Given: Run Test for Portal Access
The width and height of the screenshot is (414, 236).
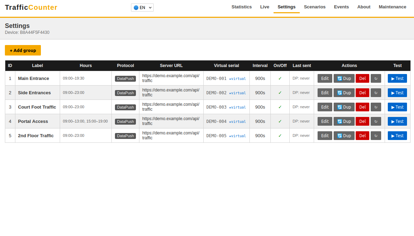Looking at the screenshot, I should (x=397, y=121).
